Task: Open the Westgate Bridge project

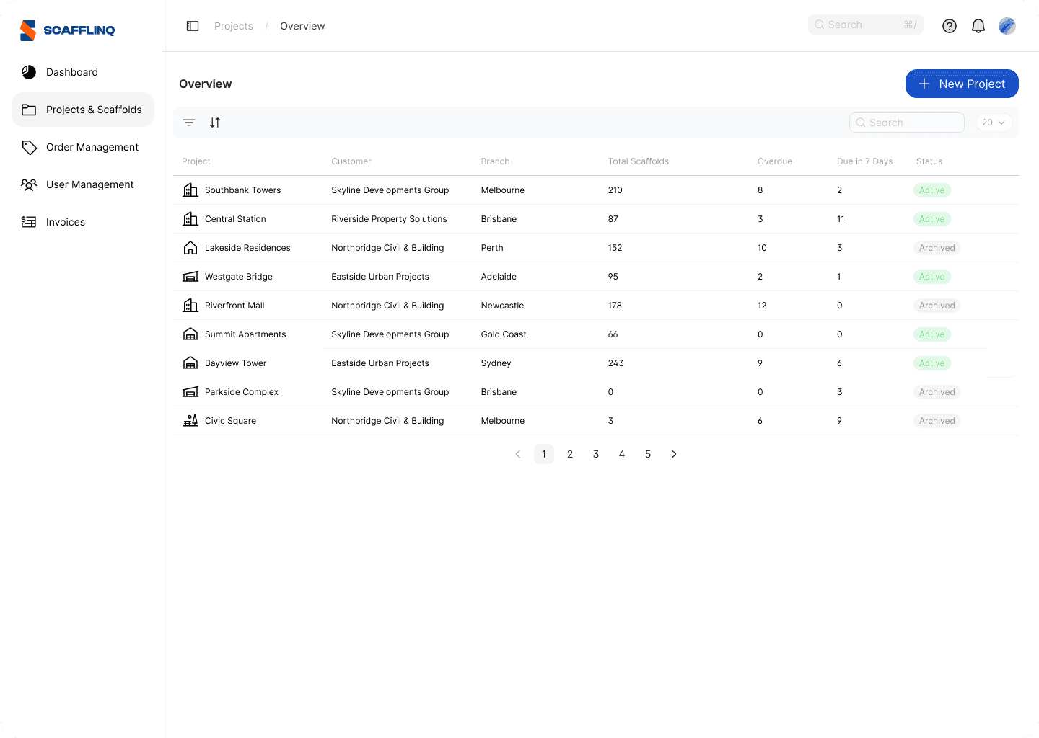Action: (239, 277)
